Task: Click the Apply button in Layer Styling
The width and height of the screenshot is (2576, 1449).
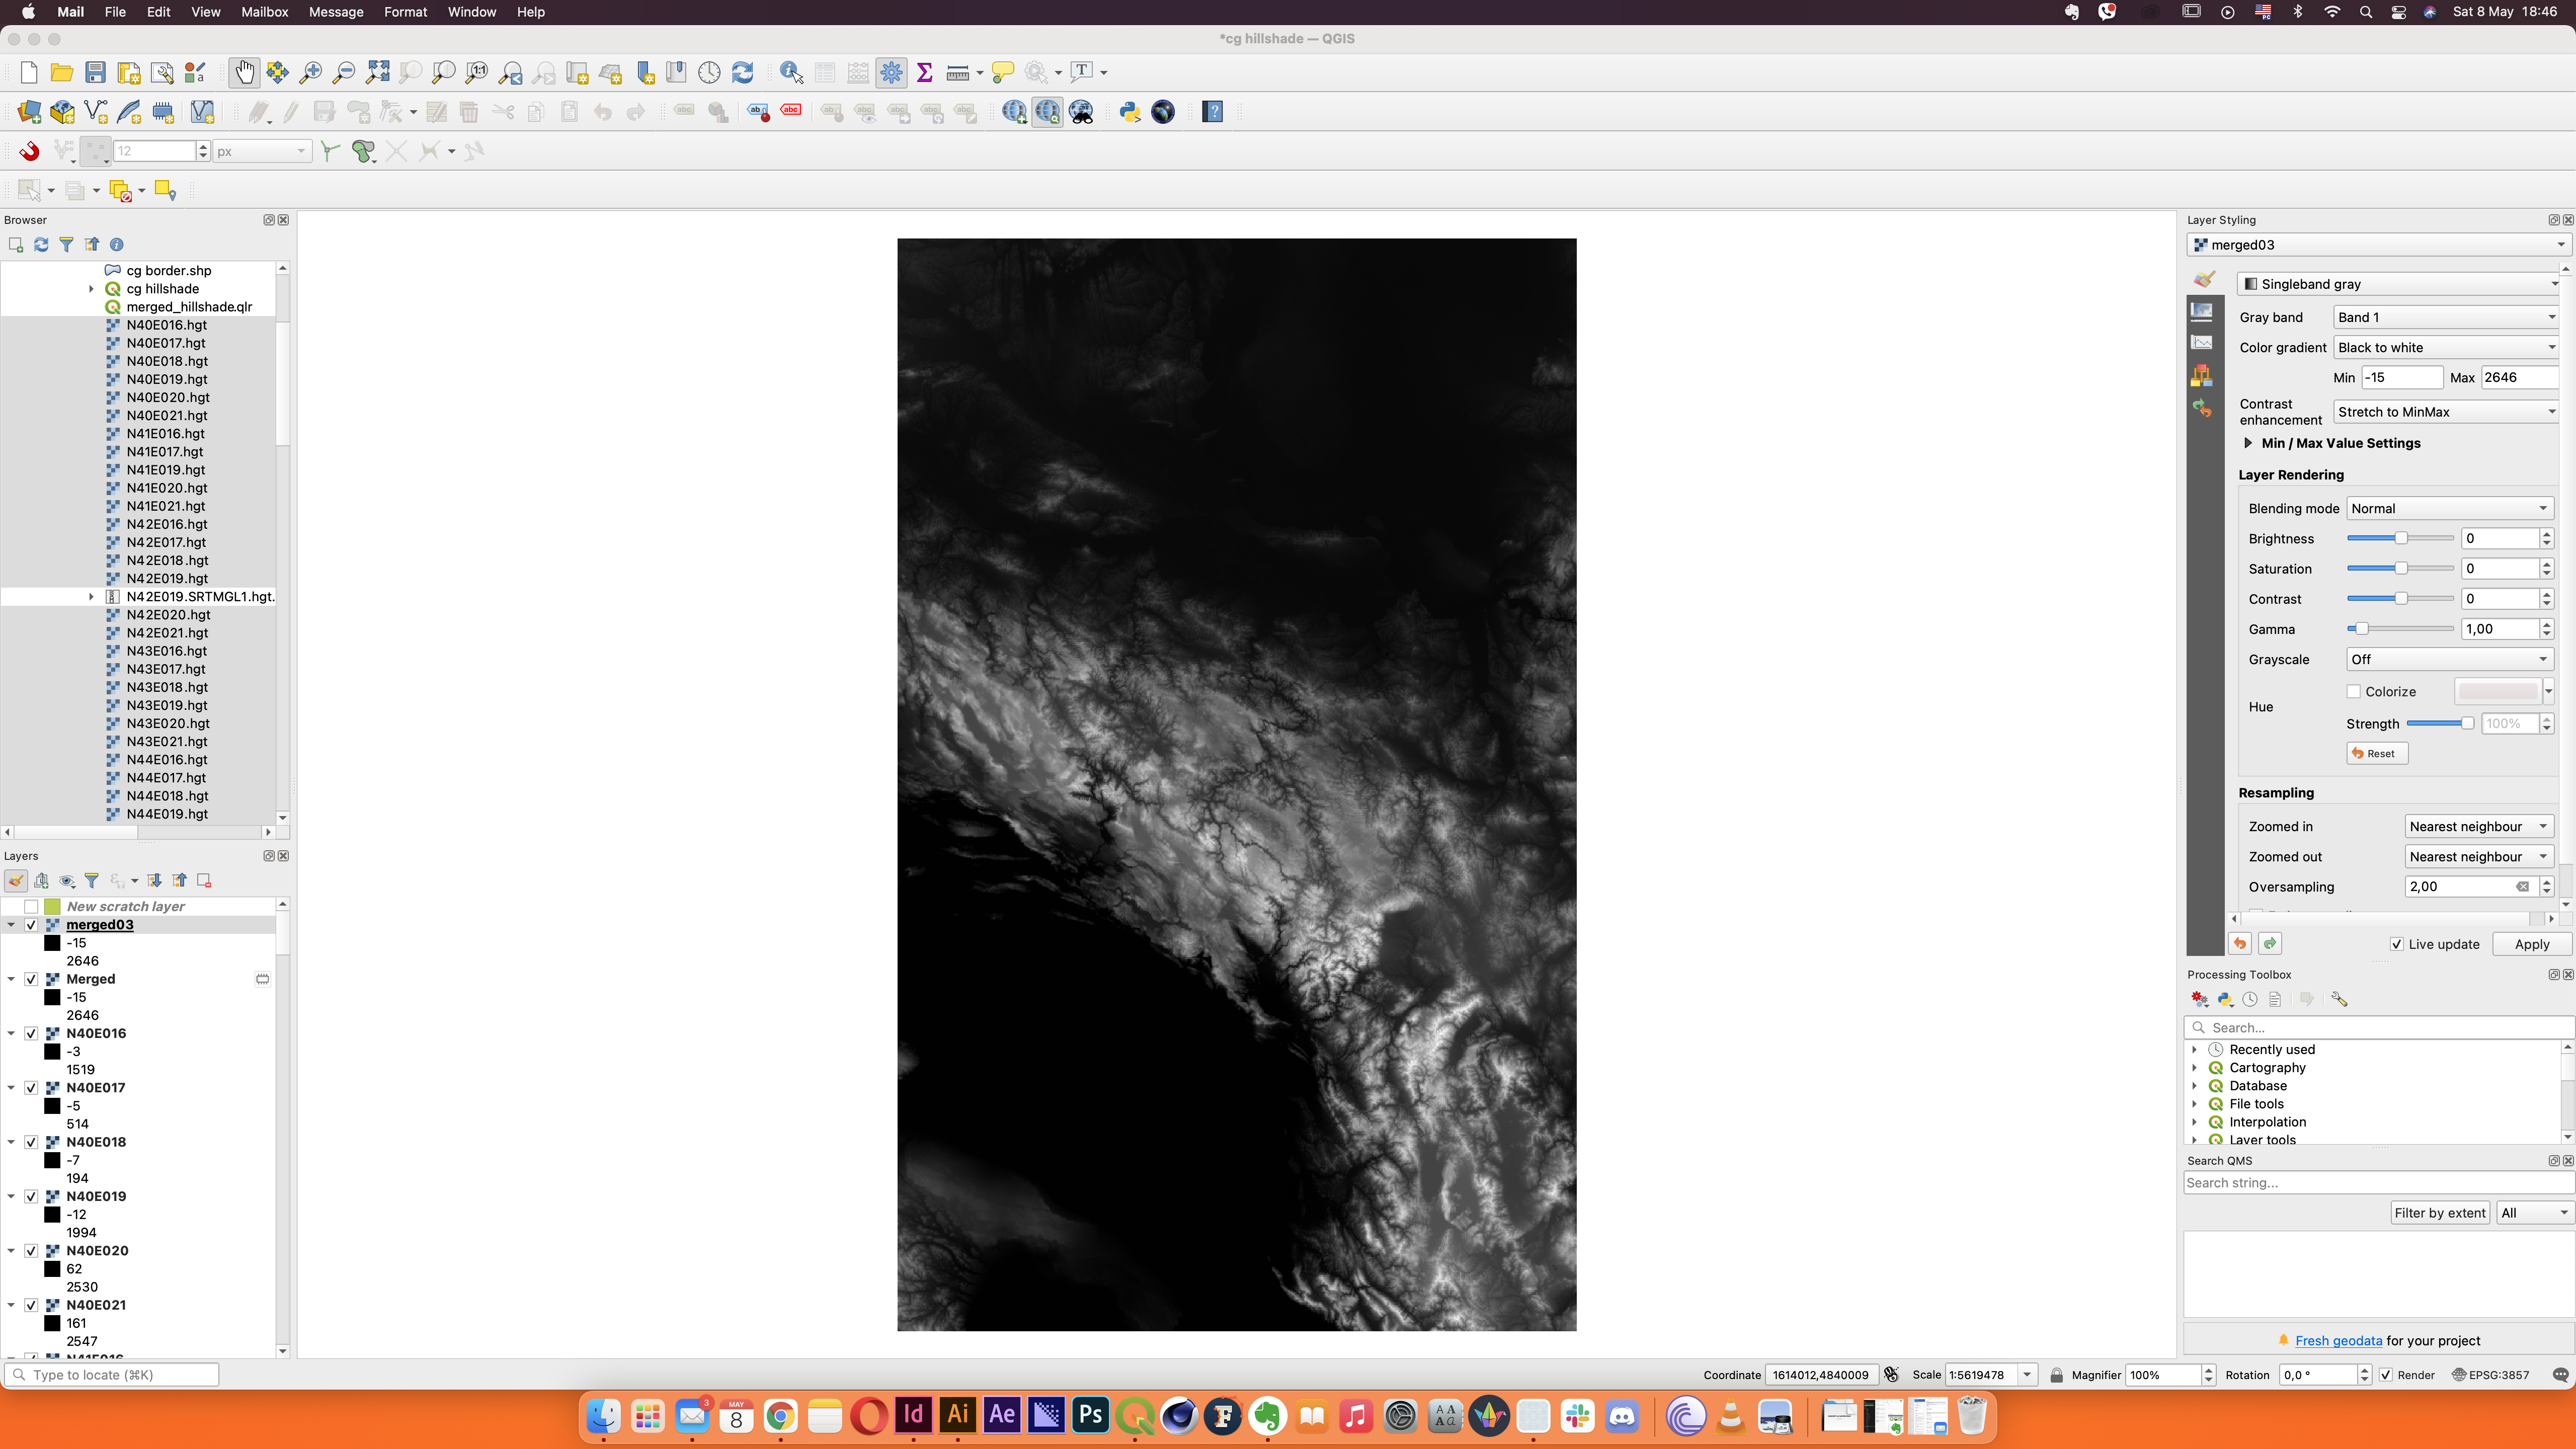Action: pyautogui.click(x=2531, y=944)
